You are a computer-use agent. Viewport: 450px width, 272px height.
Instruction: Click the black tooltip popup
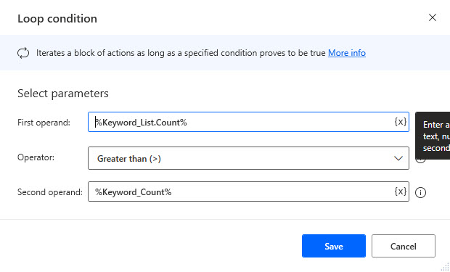click(x=433, y=136)
